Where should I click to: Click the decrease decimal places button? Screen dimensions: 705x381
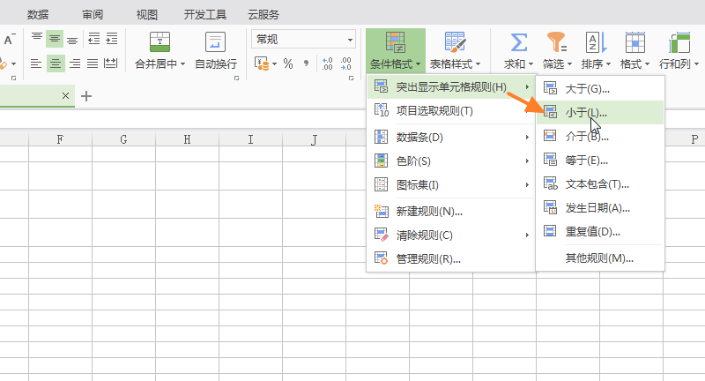coord(345,63)
